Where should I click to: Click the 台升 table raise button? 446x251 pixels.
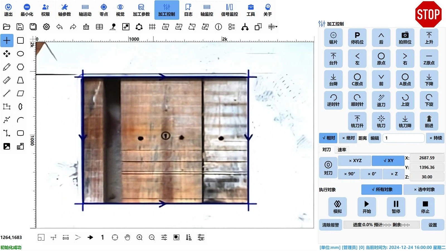(333, 59)
